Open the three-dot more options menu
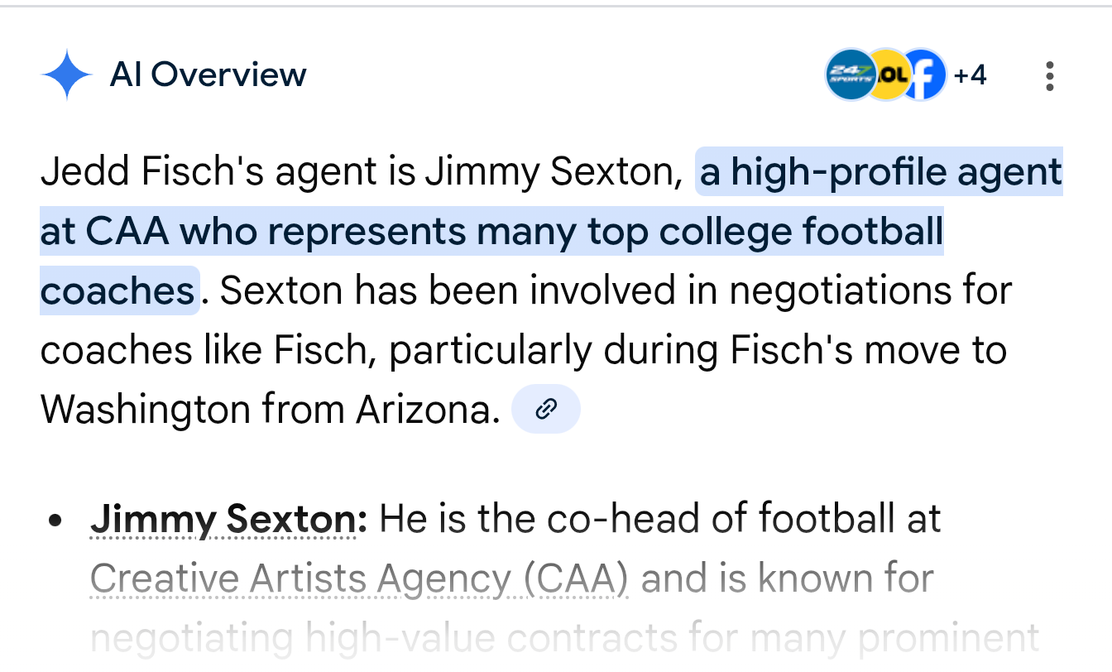Viewport: 1112px width, 672px height. 1049,76
